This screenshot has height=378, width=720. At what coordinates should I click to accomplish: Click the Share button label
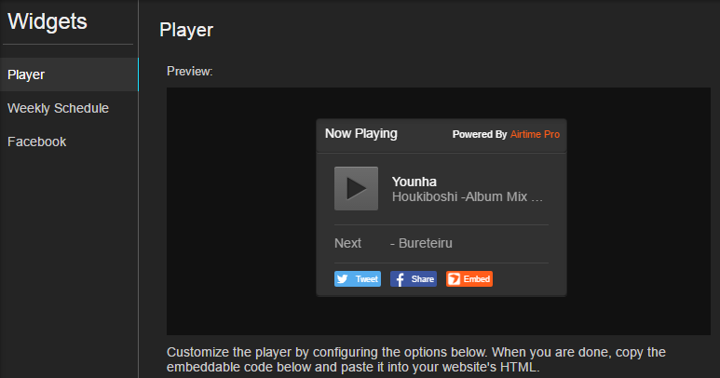(x=423, y=279)
